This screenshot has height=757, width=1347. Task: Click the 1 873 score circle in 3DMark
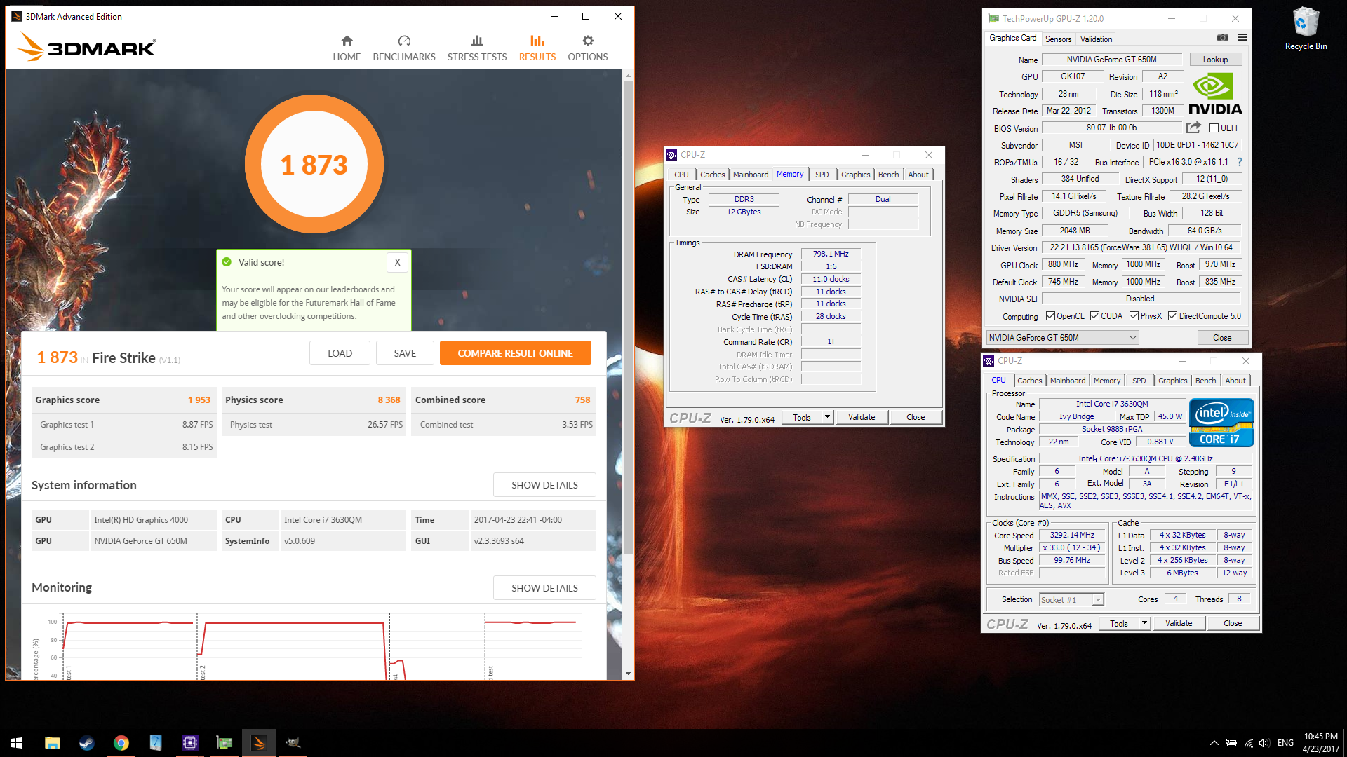[x=314, y=164]
